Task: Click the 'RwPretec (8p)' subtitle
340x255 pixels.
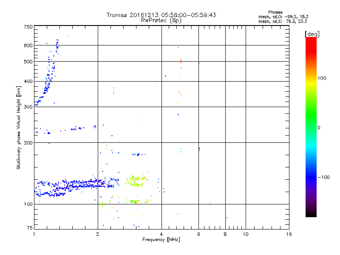Action: pyautogui.click(x=161, y=20)
